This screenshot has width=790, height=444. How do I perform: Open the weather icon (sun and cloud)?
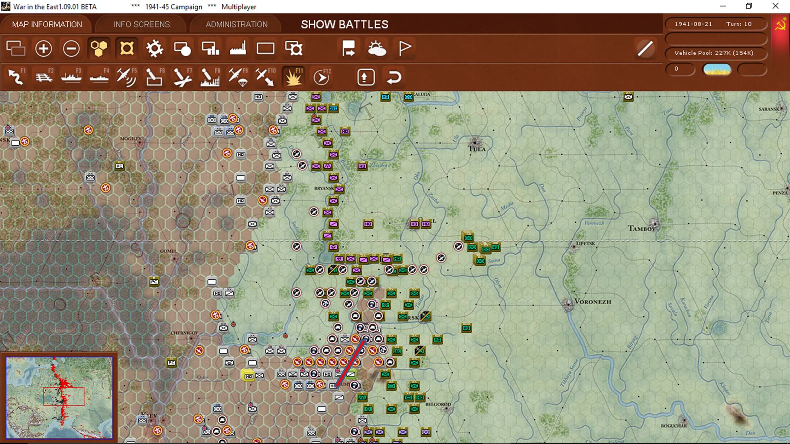pyautogui.click(x=376, y=48)
